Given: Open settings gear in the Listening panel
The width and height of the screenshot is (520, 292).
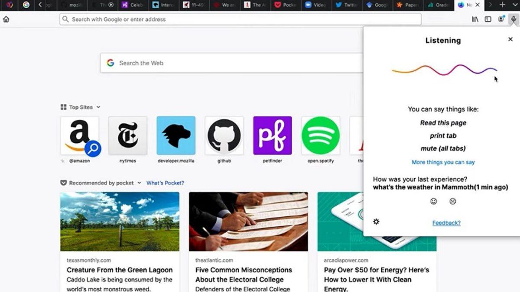Looking at the screenshot, I should (x=377, y=222).
